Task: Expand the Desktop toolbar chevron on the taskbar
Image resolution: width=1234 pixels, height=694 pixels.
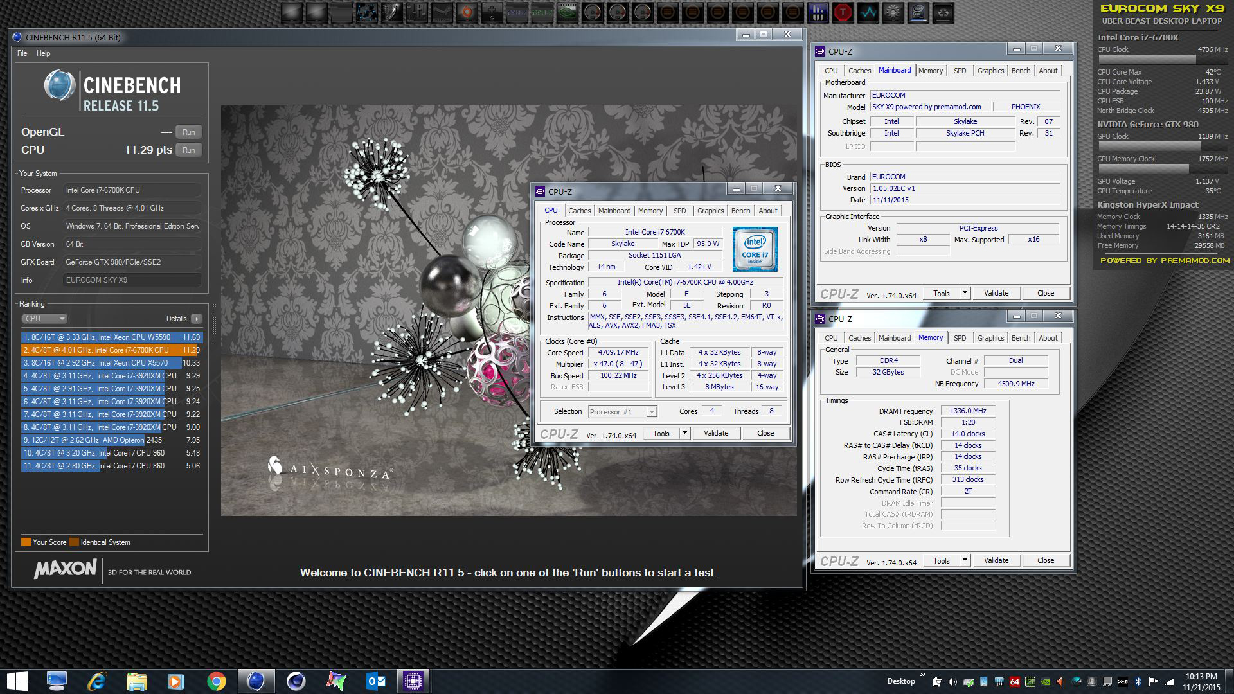Action: tap(923, 675)
